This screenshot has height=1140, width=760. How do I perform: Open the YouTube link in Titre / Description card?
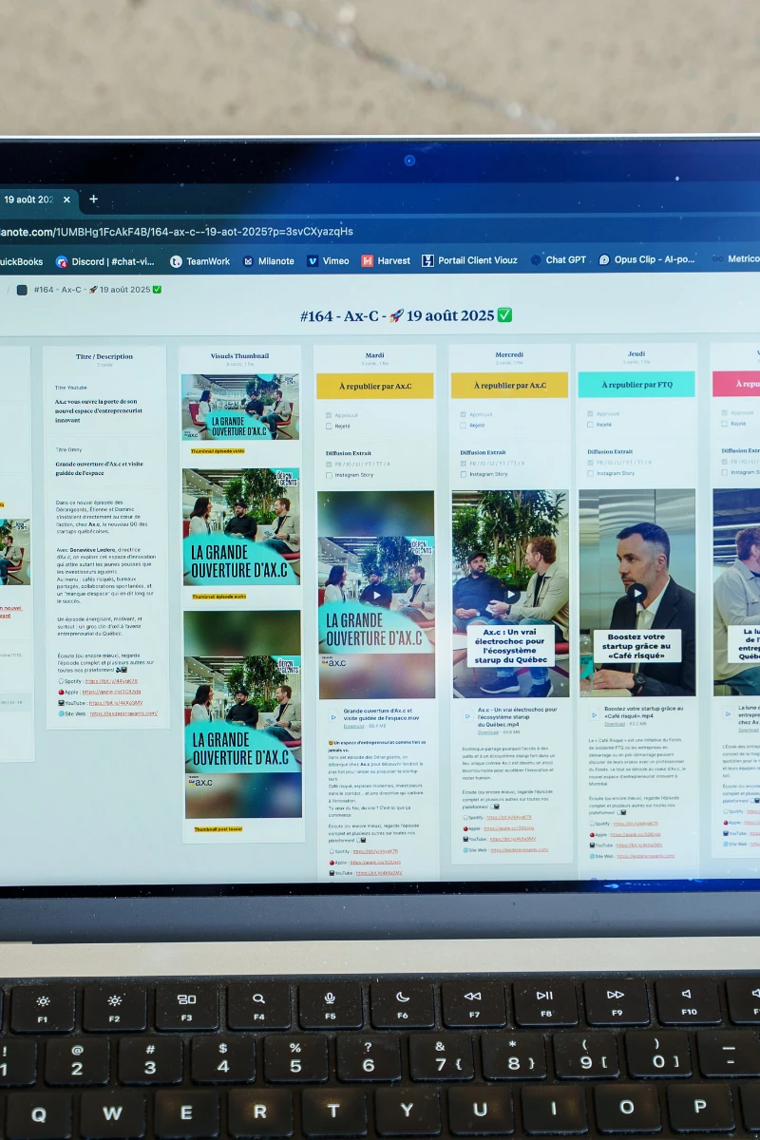click(116, 703)
